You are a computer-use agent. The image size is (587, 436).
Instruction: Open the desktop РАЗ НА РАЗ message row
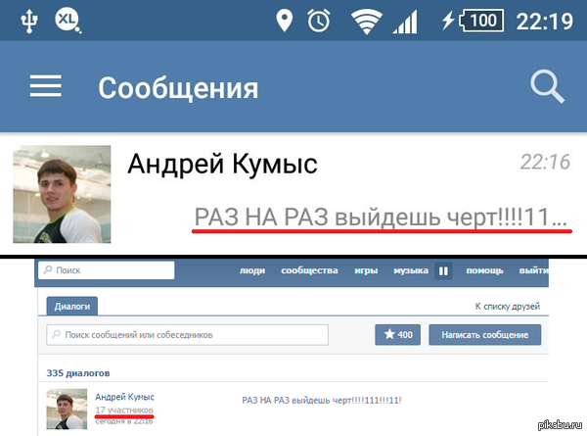(322, 400)
